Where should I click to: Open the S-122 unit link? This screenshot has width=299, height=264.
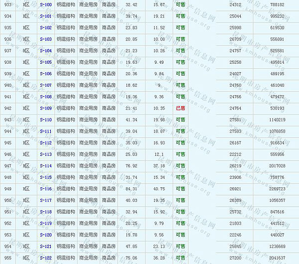tap(45, 258)
